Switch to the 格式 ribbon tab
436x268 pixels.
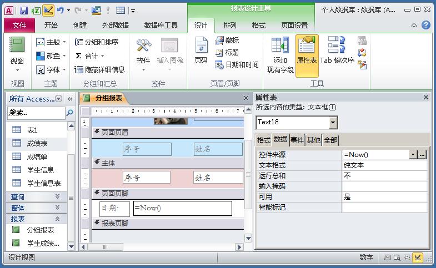[x=259, y=26]
